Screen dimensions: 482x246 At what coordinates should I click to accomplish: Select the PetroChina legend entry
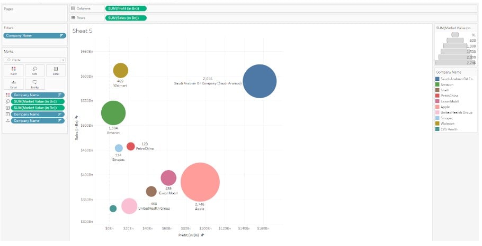pos(447,96)
